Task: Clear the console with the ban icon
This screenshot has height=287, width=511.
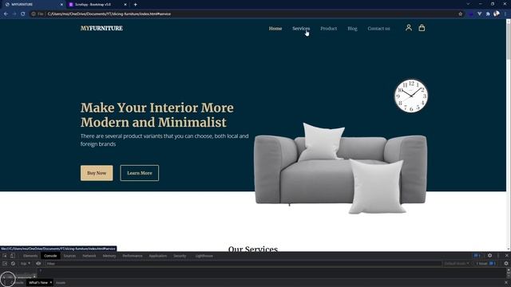Action: [13, 264]
